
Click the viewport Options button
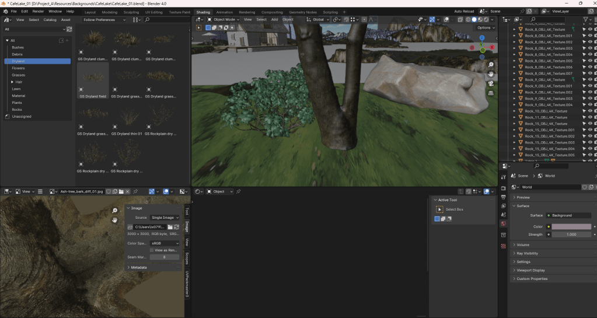(x=485, y=27)
